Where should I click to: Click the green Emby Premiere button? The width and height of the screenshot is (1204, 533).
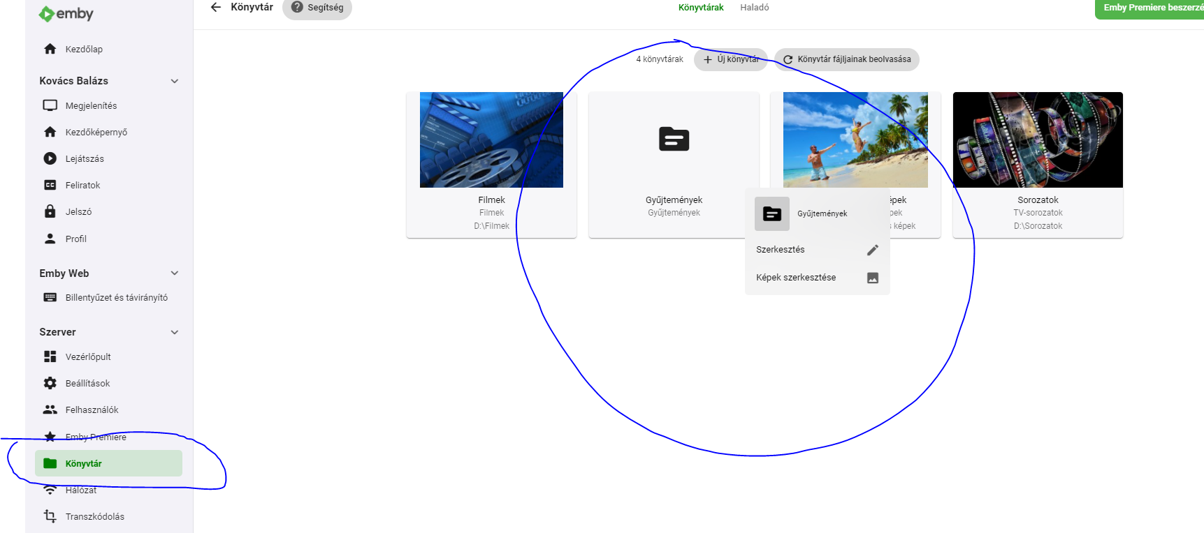coord(1150,8)
